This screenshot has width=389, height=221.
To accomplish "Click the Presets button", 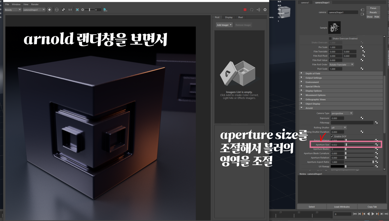I will [373, 12].
